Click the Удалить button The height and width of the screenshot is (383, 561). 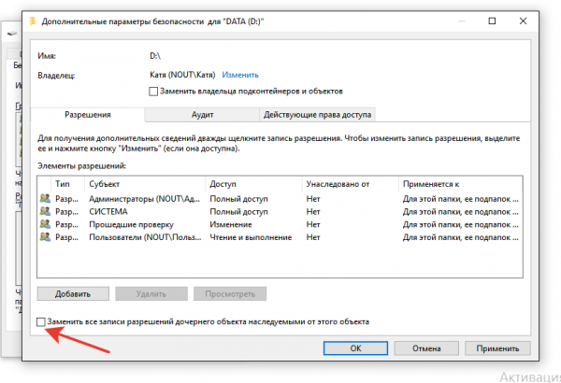(x=151, y=294)
